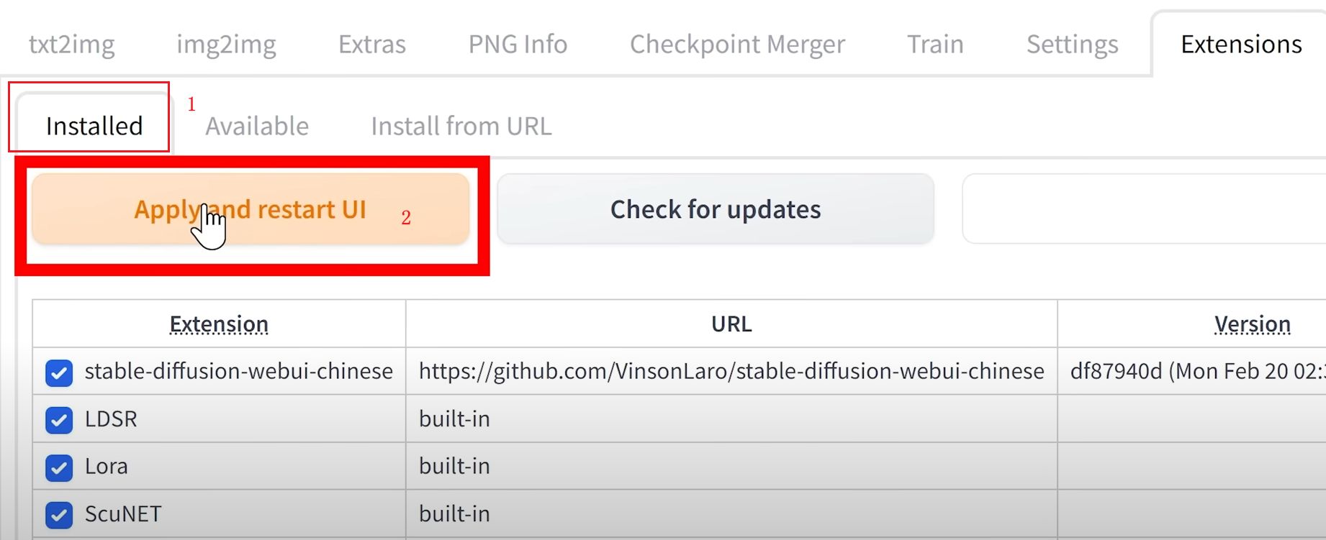Open the PNG Info tab

pyautogui.click(x=518, y=45)
